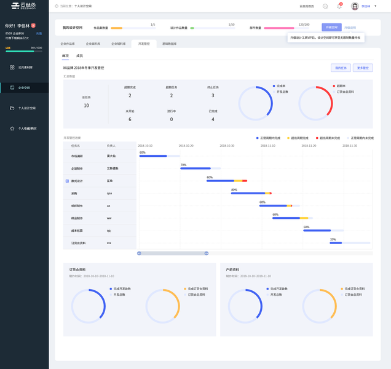
Task: Click the 李佳林 username in header
Action: pyautogui.click(x=366, y=6)
